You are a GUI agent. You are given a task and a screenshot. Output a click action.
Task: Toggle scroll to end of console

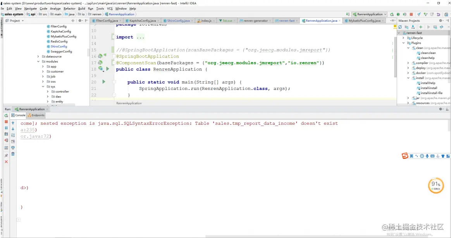point(13,141)
